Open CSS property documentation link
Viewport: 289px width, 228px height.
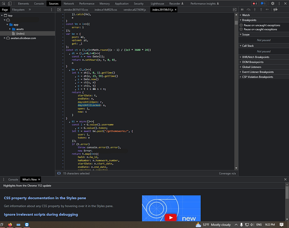tap(45, 198)
